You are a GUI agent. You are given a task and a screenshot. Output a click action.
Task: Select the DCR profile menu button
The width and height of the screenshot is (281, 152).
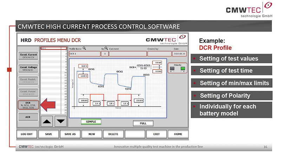coord(28,105)
